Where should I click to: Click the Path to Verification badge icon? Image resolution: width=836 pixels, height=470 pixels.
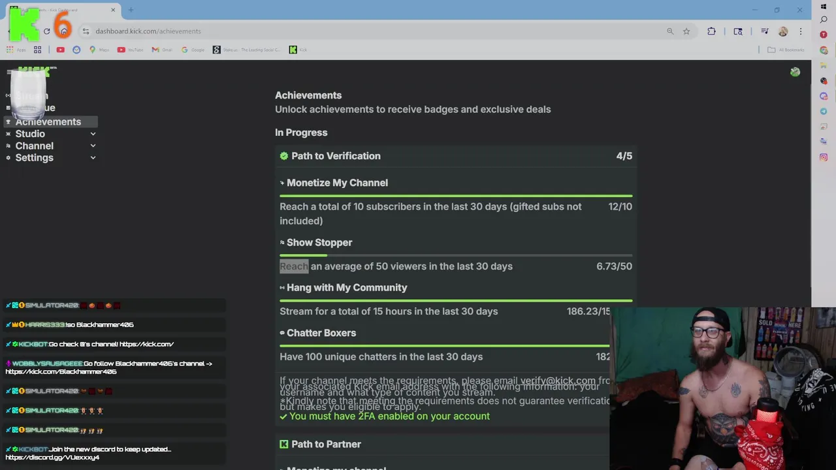284,156
